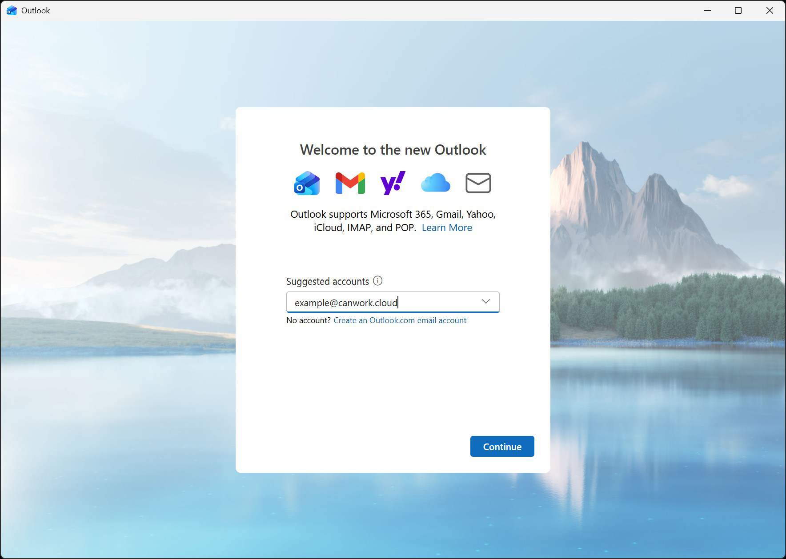Click the purple Yahoo icon
The height and width of the screenshot is (559, 786).
[x=393, y=183]
